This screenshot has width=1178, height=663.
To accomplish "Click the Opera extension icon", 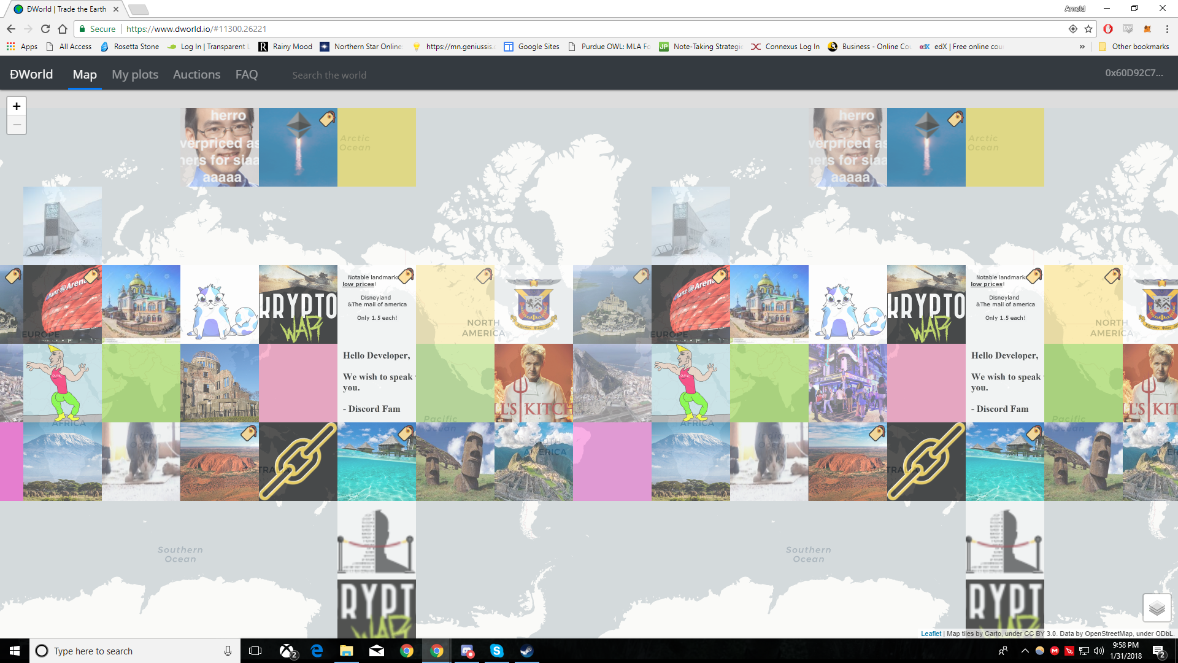I will 1108,29.
